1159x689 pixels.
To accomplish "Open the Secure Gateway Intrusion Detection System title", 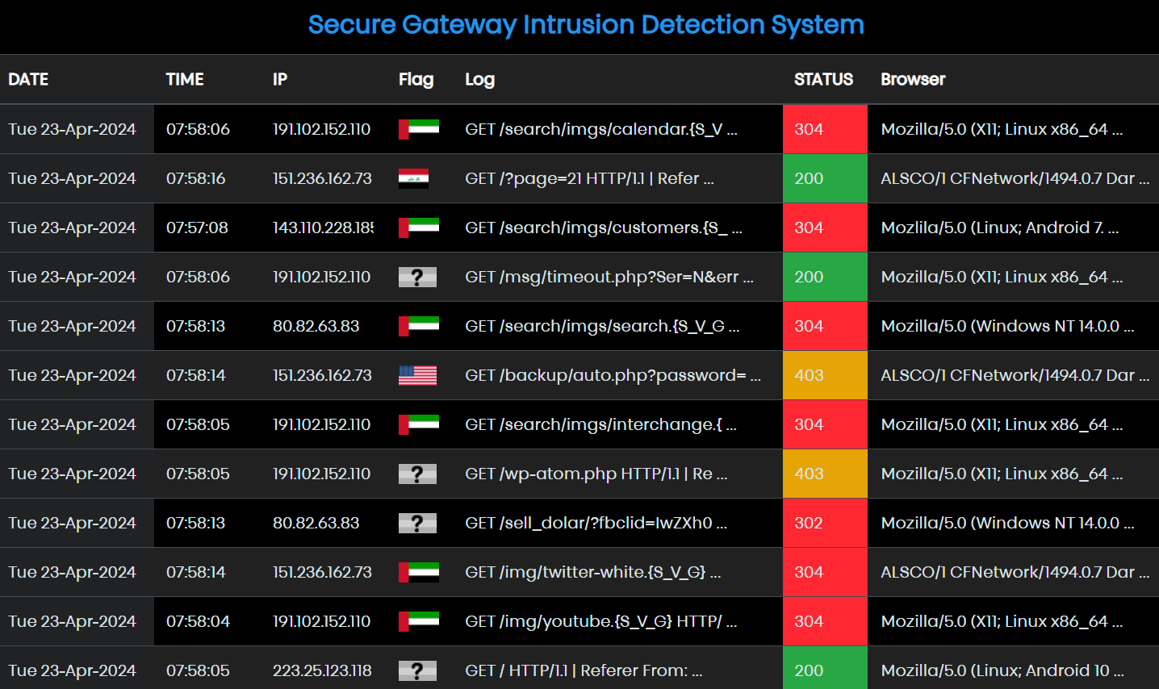I will (586, 25).
